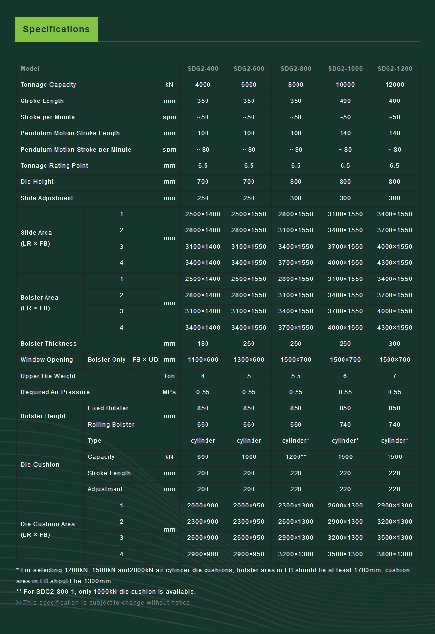The image size is (435, 634).
Task: Click the Tonnage Capacity row label
Action: pos(48,85)
